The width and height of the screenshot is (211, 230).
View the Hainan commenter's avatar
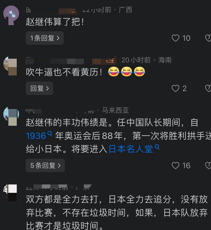(x=10, y=66)
